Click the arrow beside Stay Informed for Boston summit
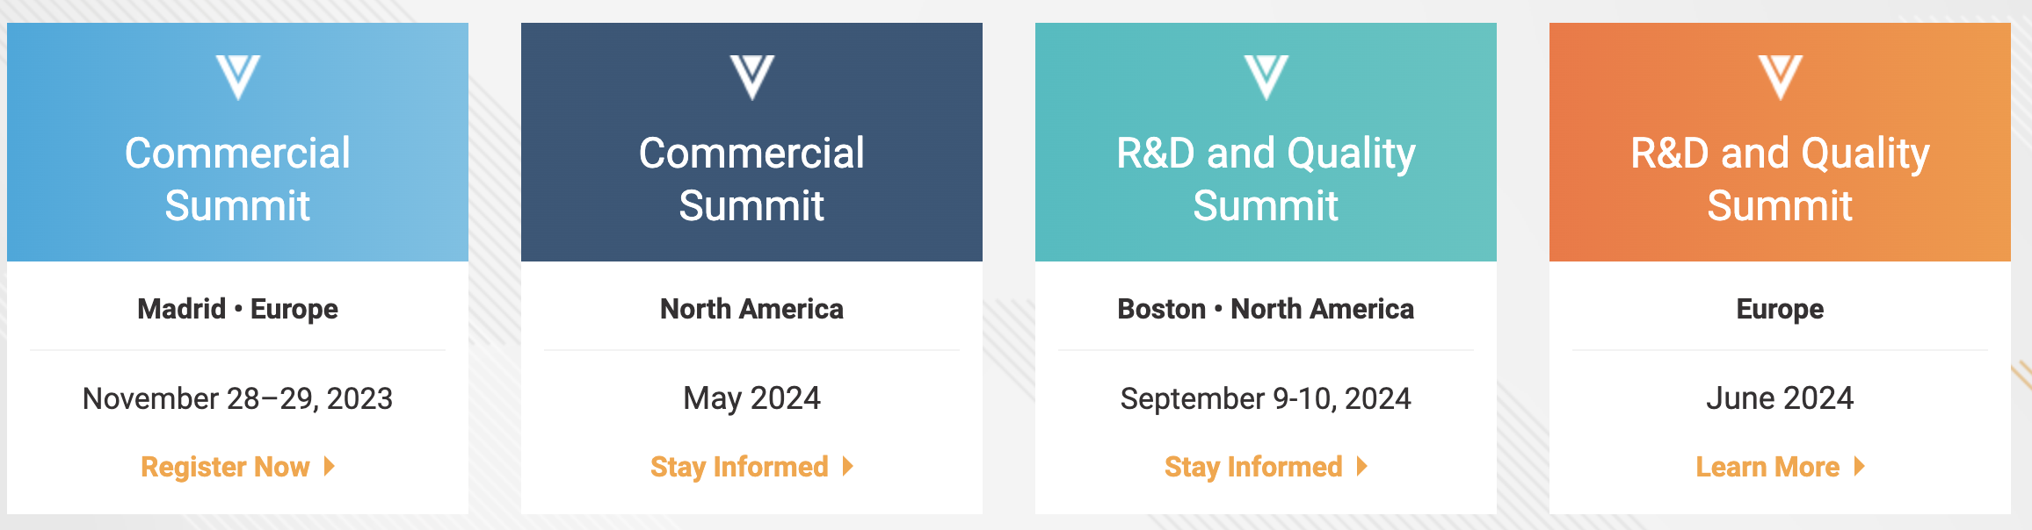Image resolution: width=2032 pixels, height=530 pixels. 1362,466
